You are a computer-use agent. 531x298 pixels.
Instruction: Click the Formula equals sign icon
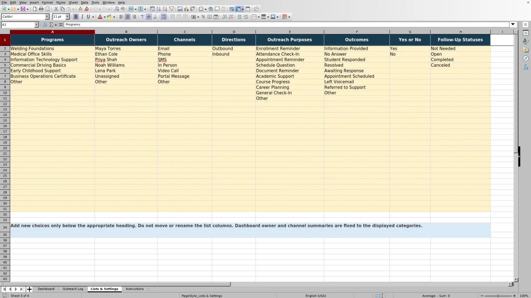pyautogui.click(x=61, y=25)
